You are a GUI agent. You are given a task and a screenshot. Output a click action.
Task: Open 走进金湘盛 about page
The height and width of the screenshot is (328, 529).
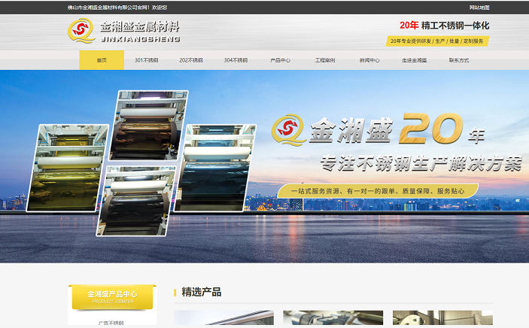pyautogui.click(x=414, y=60)
